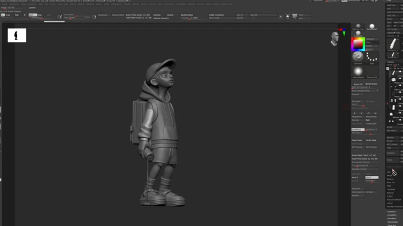Adjust the Mask By Polygroups slider
Screen dimensions: 403x226
[x=365, y=88]
